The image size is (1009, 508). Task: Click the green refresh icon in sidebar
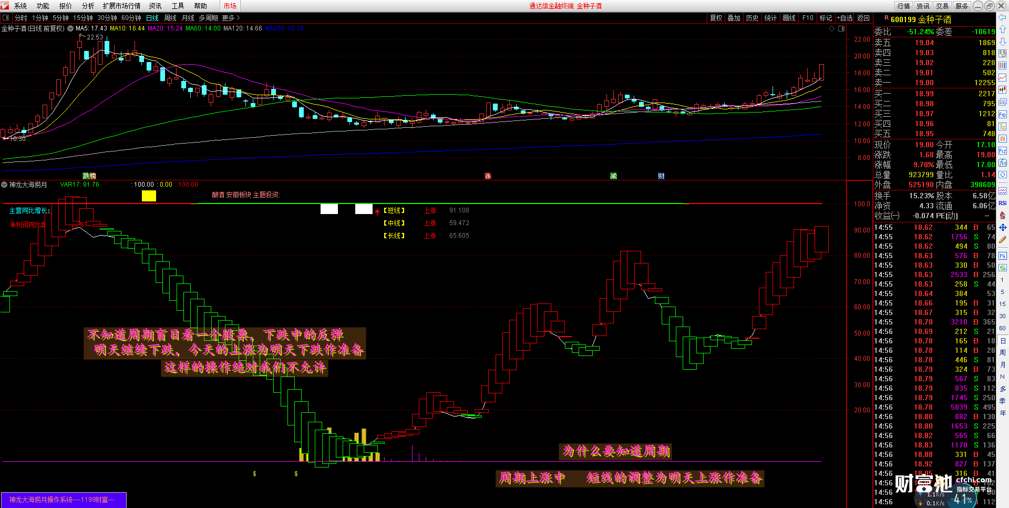(x=1003, y=268)
